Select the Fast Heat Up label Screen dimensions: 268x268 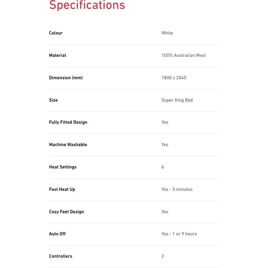62,189
